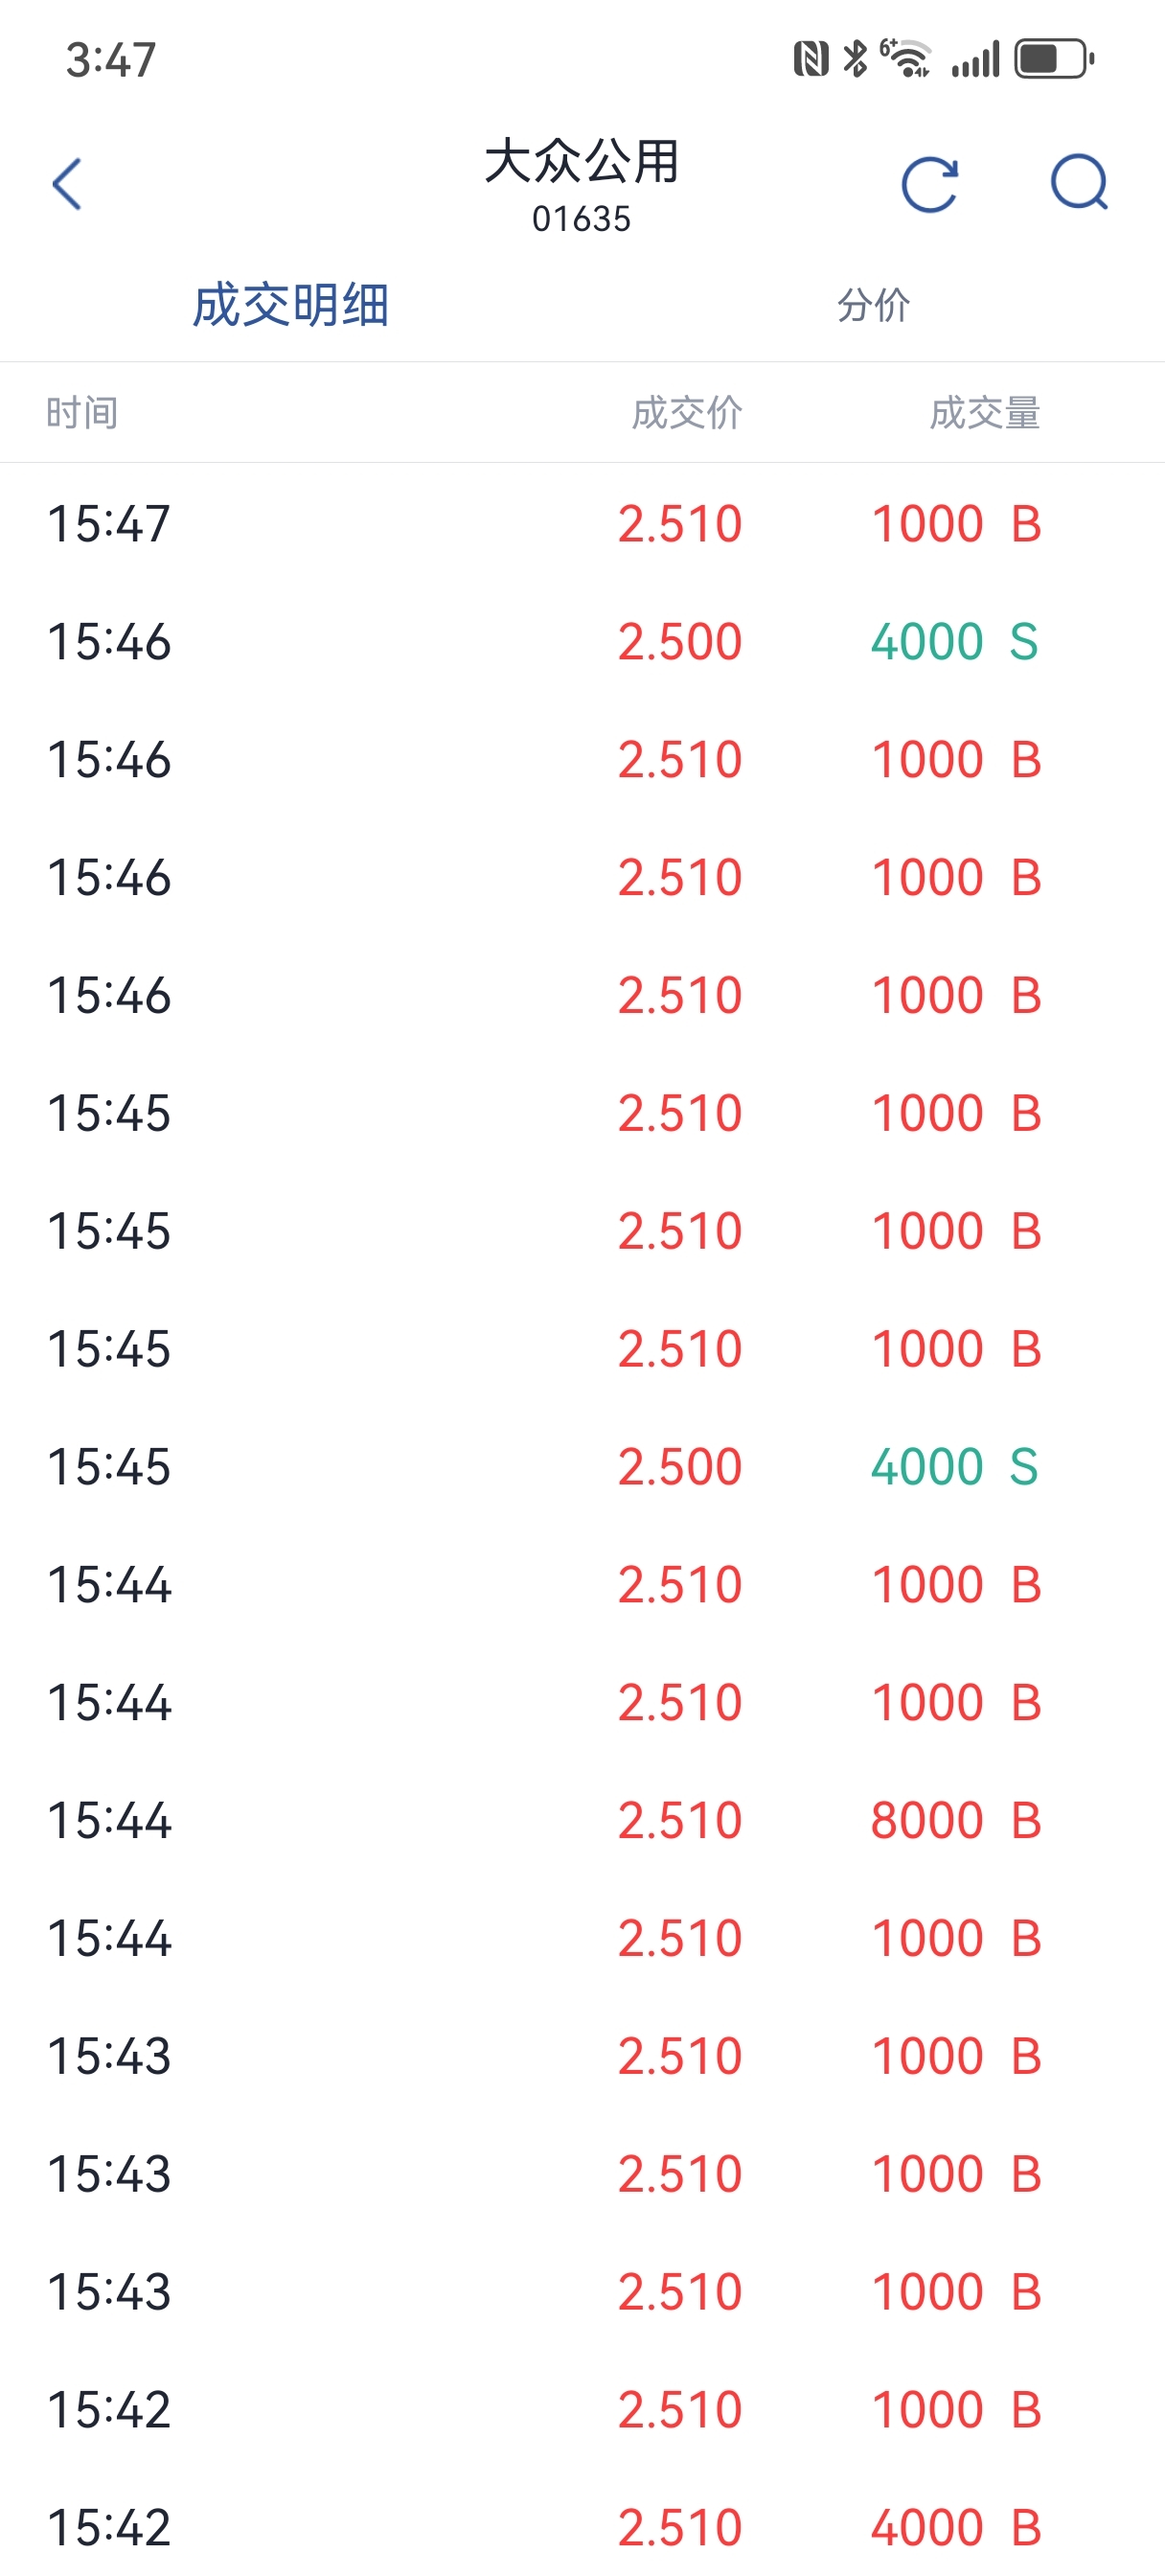The image size is (1165, 2576).
Task: Switch to the 分价 tab
Action: pyautogui.click(x=874, y=305)
